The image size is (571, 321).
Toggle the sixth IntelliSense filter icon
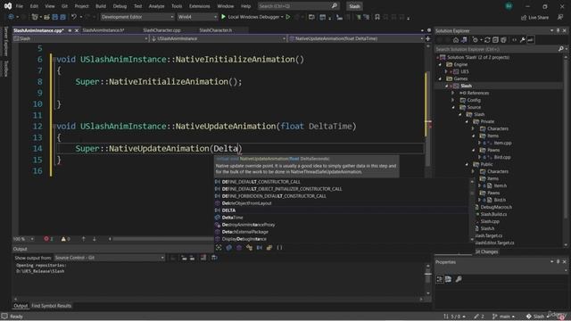tap(269, 248)
